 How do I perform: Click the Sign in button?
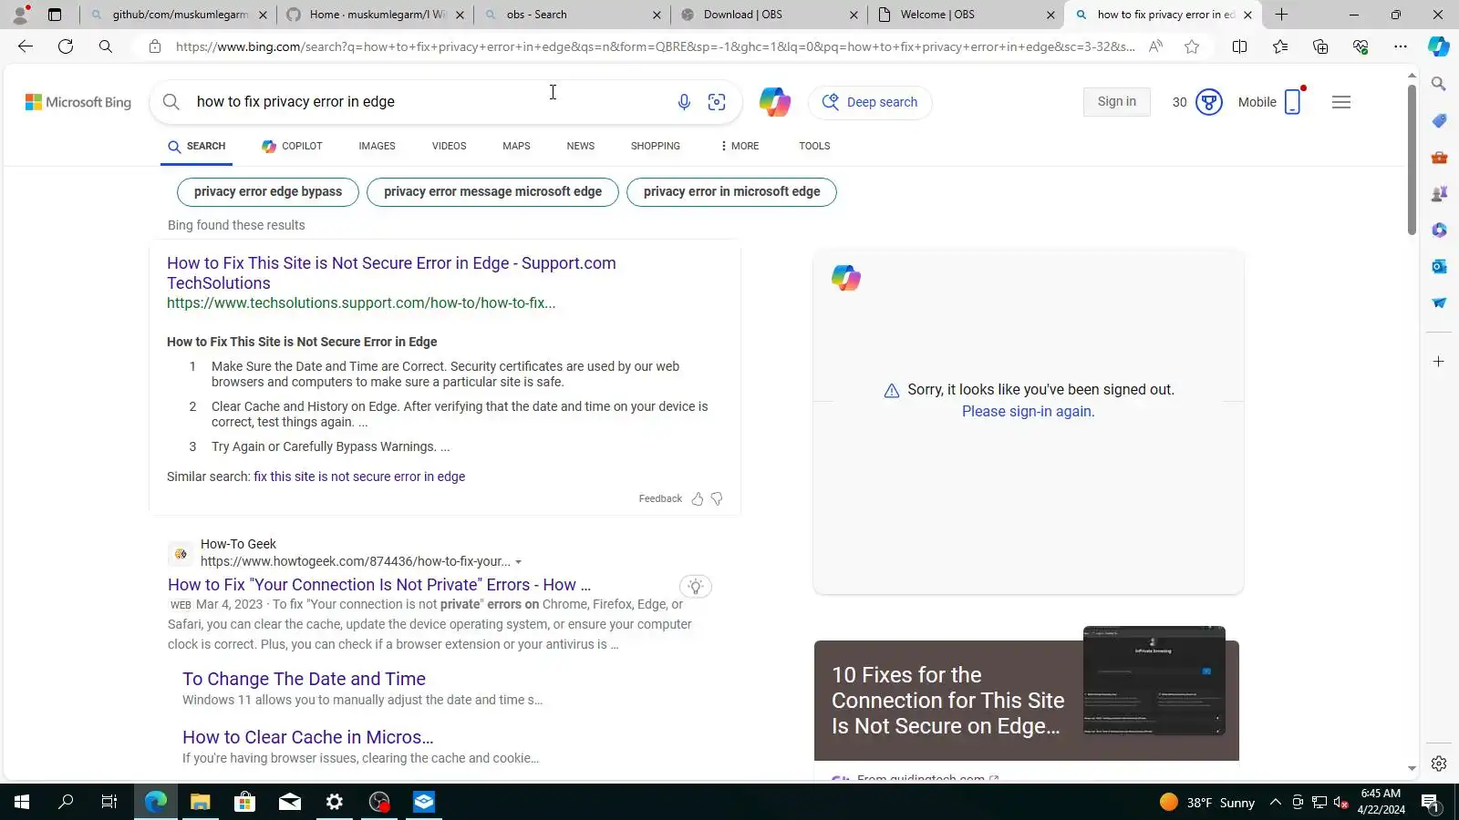1117,102
